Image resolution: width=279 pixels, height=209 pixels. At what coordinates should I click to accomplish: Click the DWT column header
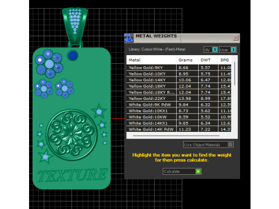coord(208,60)
